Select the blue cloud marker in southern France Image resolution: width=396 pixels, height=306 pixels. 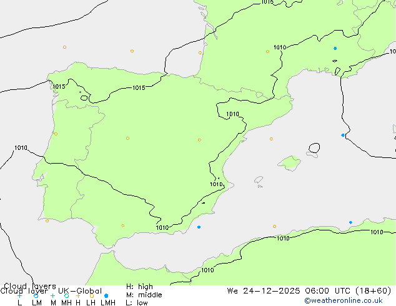[335, 48]
